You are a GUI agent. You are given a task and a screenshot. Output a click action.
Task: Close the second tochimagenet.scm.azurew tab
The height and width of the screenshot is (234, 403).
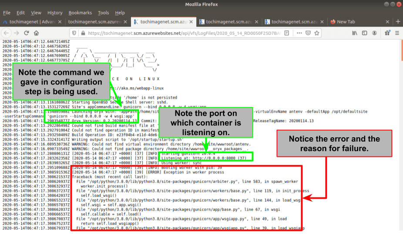point(125,22)
